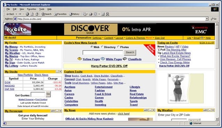Viewport: 222px width, 128px height.
Task: Open the address bar URL dropdown
Action: pyautogui.click(x=207, y=19)
